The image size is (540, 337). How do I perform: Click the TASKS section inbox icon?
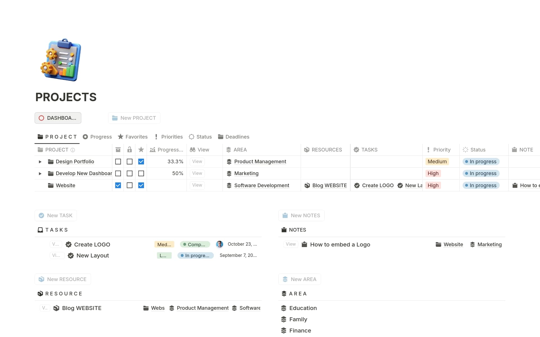pyautogui.click(x=40, y=230)
